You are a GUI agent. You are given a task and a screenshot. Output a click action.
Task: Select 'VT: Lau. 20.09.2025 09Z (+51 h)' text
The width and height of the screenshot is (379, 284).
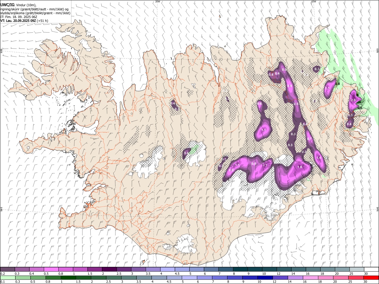coord(24,21)
